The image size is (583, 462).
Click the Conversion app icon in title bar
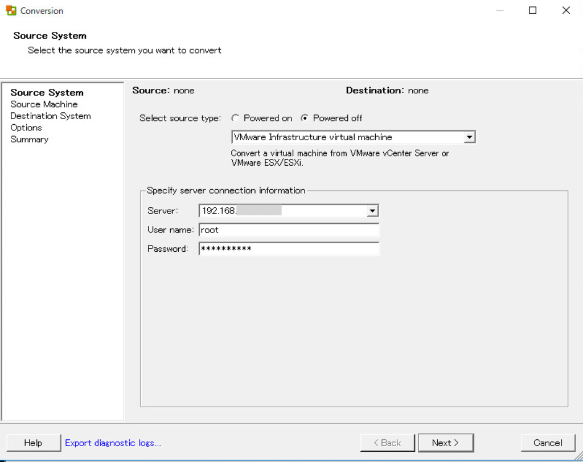(11, 10)
